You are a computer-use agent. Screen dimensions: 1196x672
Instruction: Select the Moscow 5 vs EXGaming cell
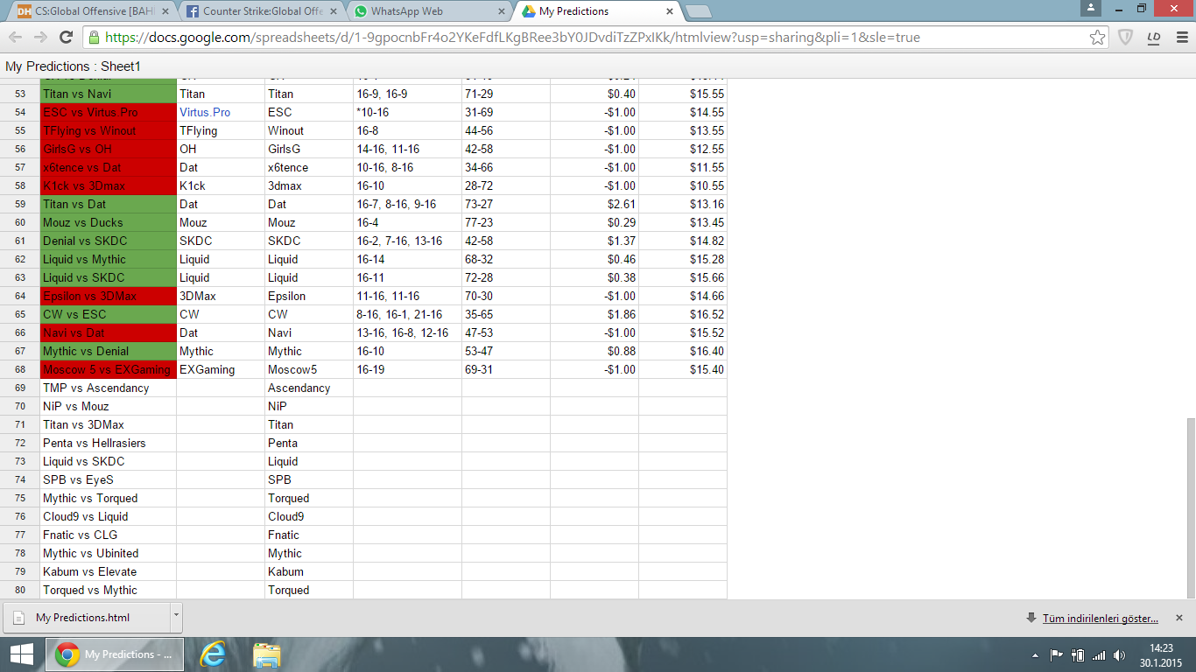(x=109, y=369)
